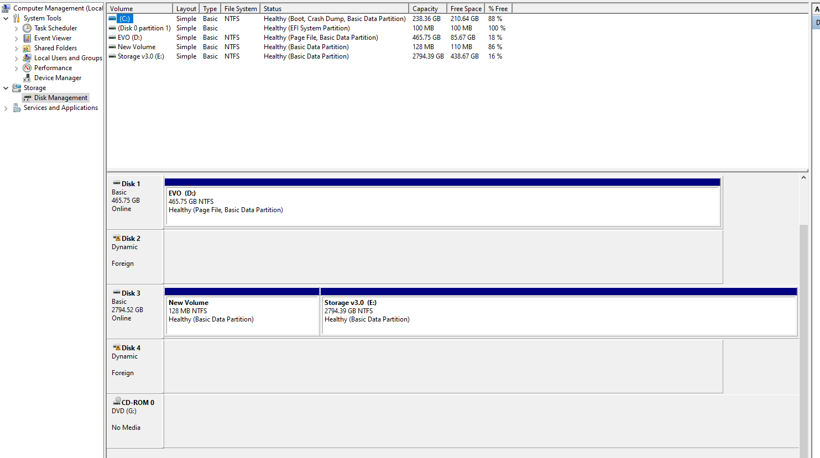Select the New Volume partition block on Disk 3
The width and height of the screenshot is (820, 458).
242,312
